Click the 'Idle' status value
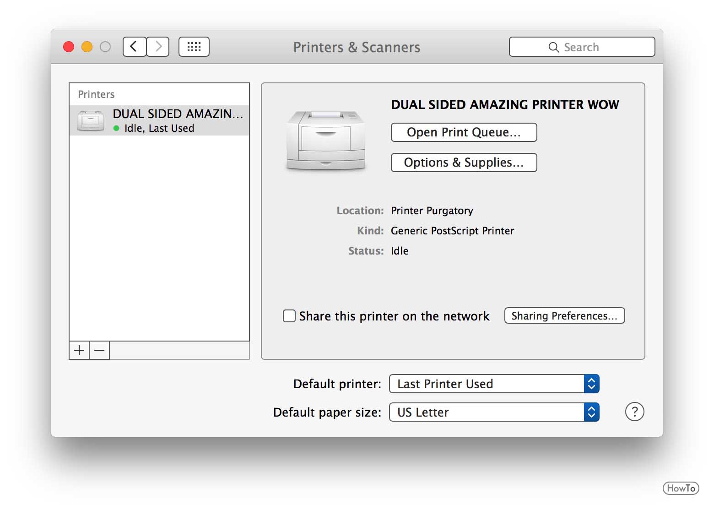The height and width of the screenshot is (510, 714). point(399,251)
